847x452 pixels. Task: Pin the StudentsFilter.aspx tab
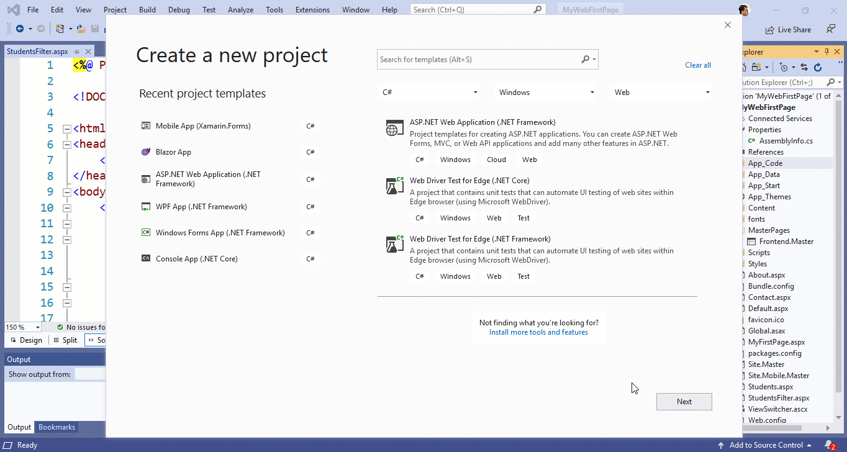(x=77, y=52)
